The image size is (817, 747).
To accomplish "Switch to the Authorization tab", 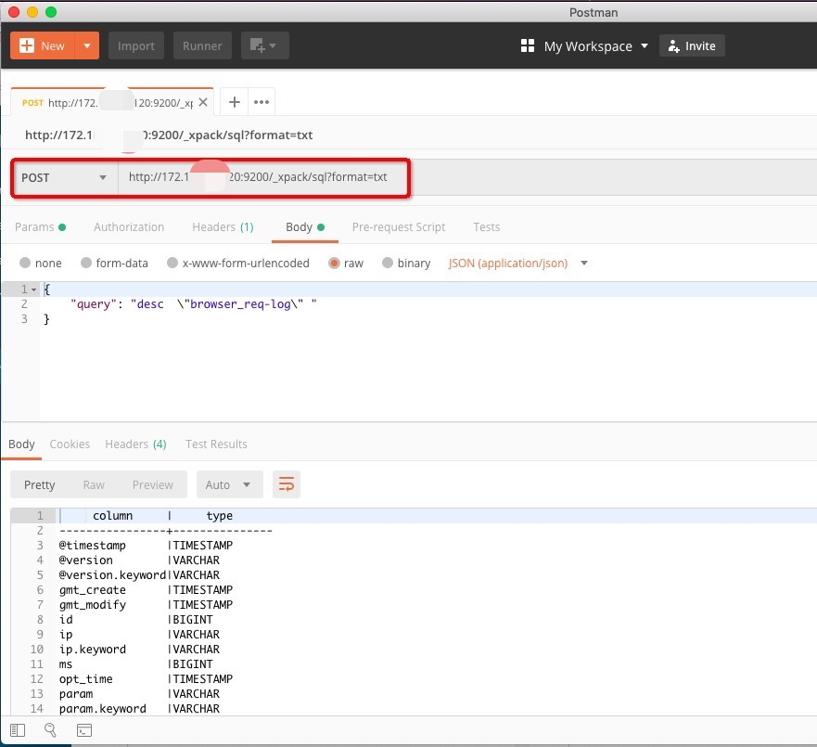I will pos(129,227).
